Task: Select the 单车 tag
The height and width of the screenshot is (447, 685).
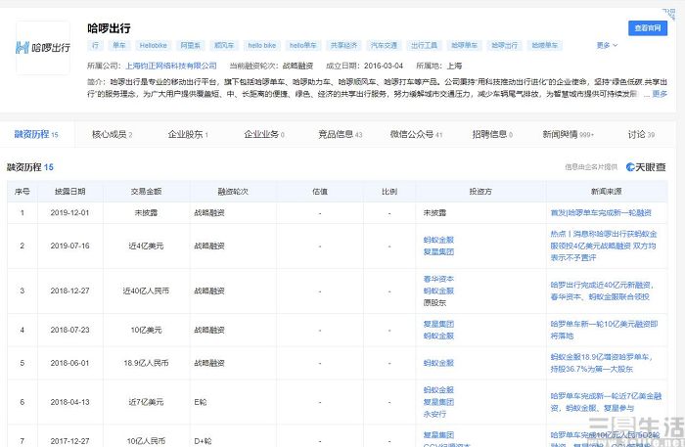Action: point(118,45)
